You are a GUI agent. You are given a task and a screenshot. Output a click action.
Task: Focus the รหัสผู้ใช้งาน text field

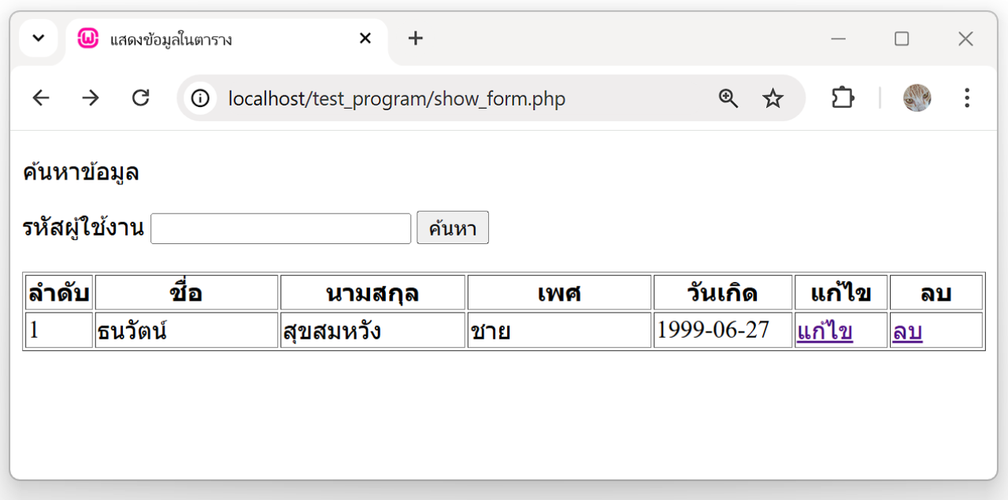280,228
